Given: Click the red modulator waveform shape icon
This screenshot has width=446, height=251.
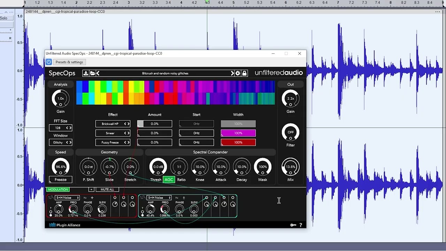Looking at the screenshot, I should click(51, 198).
